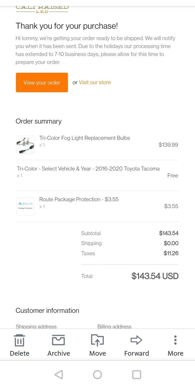Click the Cali Raised LED logo
The height and width of the screenshot is (388, 195).
[x=42, y=9]
